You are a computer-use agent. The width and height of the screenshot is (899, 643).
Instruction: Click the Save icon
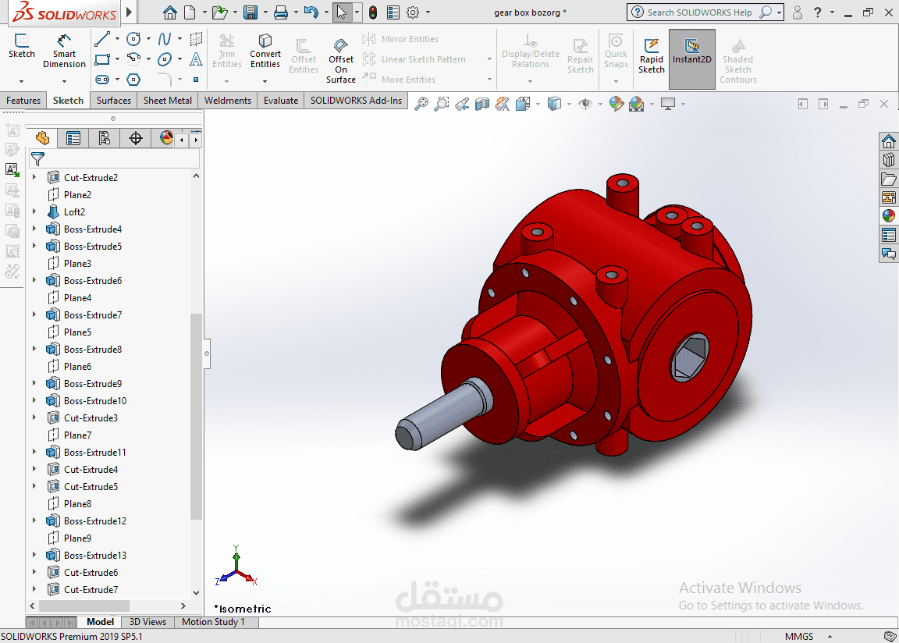coord(251,12)
